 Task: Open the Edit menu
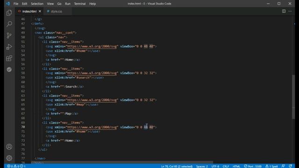click(24, 4)
